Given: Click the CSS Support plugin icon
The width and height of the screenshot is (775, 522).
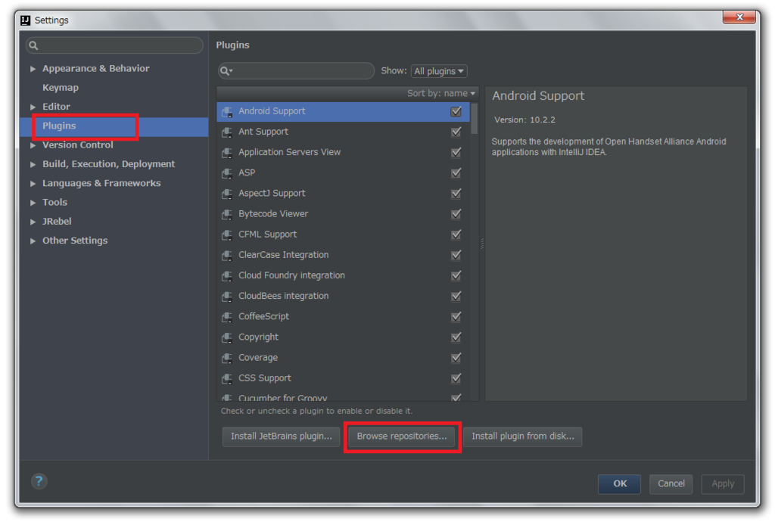Looking at the screenshot, I should [x=227, y=379].
